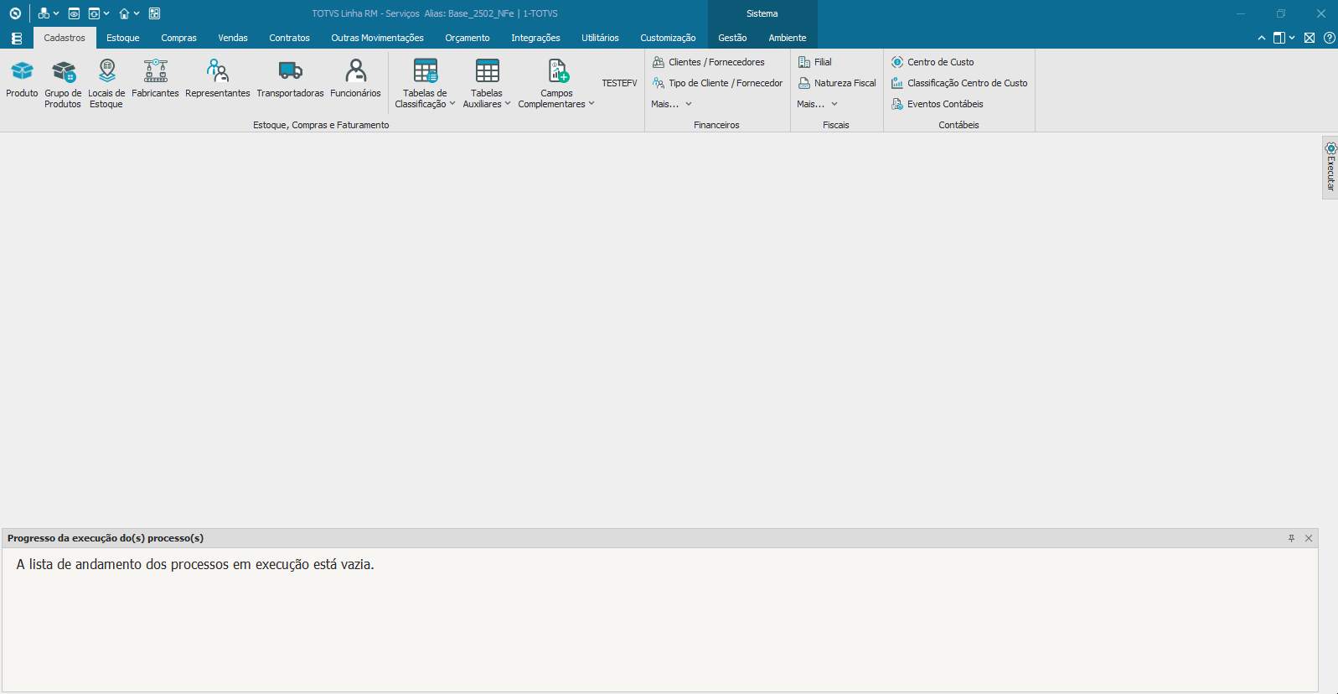Expand Mais... in Fiscais group
Screen dimensions: 1338x694
[x=817, y=104]
